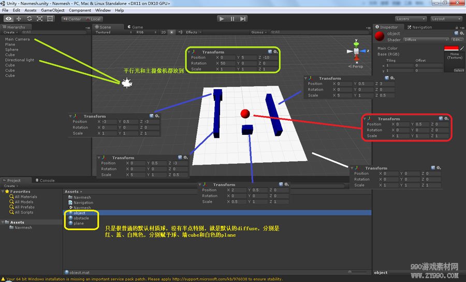Open the File menu
This screenshot has height=282, width=466.
5,10
